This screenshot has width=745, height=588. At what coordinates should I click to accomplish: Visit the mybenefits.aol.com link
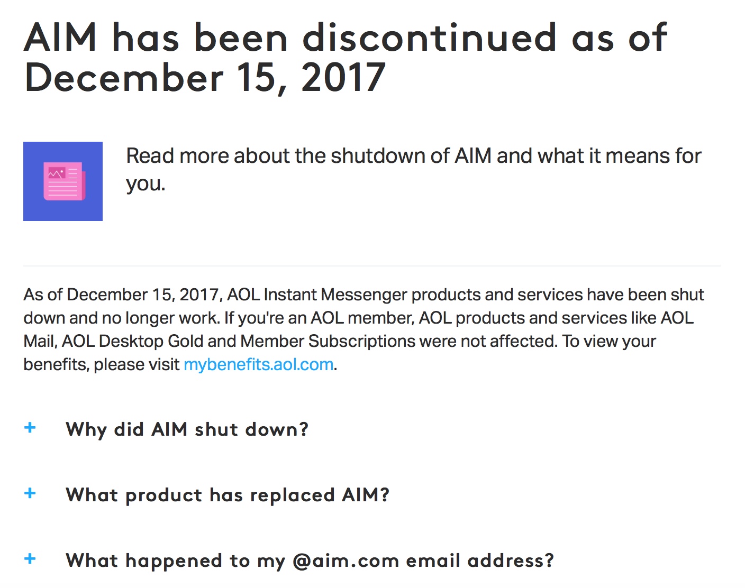point(258,364)
